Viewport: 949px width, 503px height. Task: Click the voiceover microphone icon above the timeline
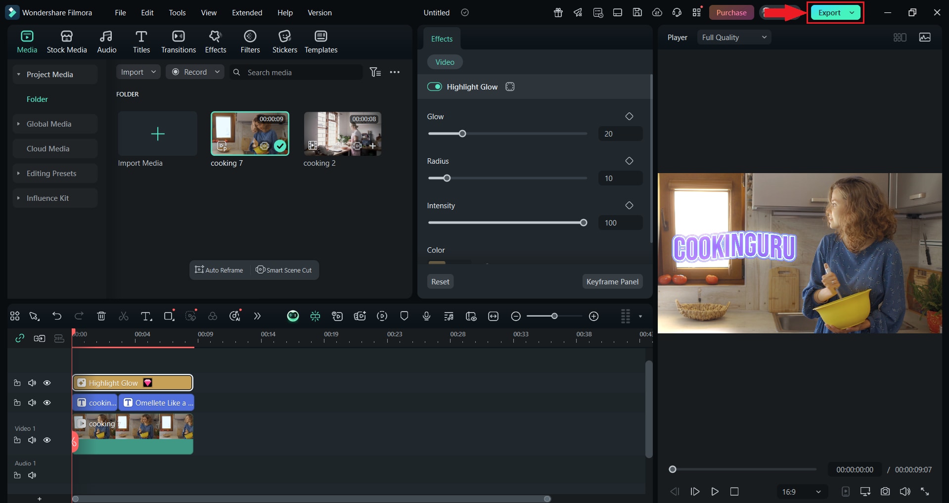426,316
